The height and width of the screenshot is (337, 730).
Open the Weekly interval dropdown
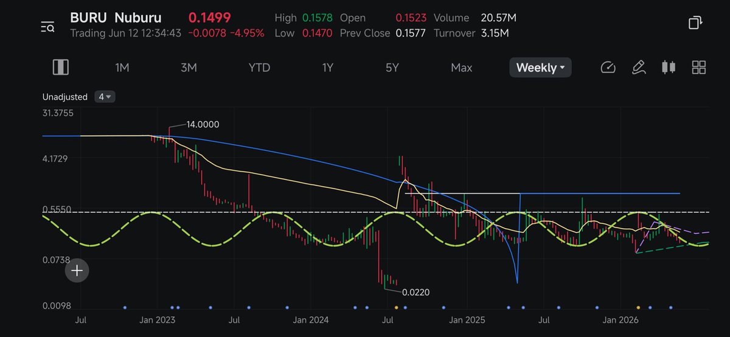pyautogui.click(x=540, y=68)
